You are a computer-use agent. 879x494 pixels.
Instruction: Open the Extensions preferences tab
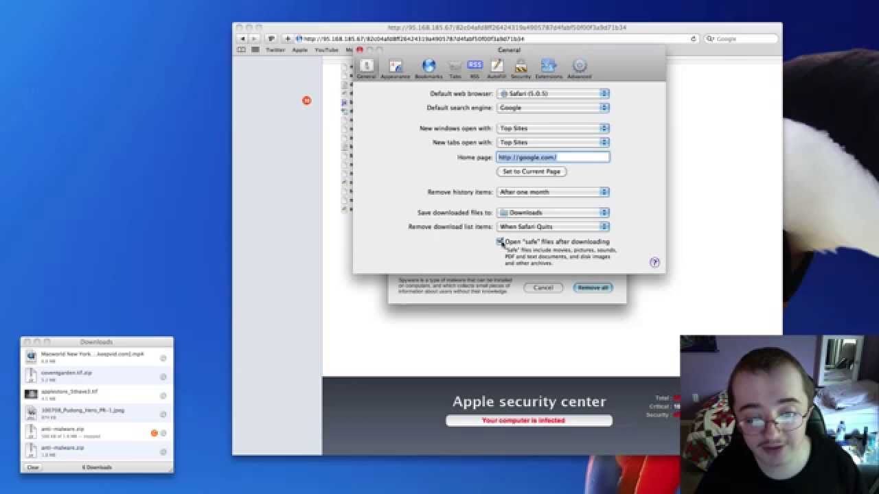click(549, 68)
